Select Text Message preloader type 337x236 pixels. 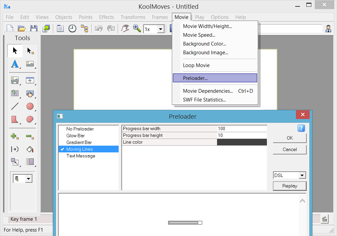(x=89, y=156)
